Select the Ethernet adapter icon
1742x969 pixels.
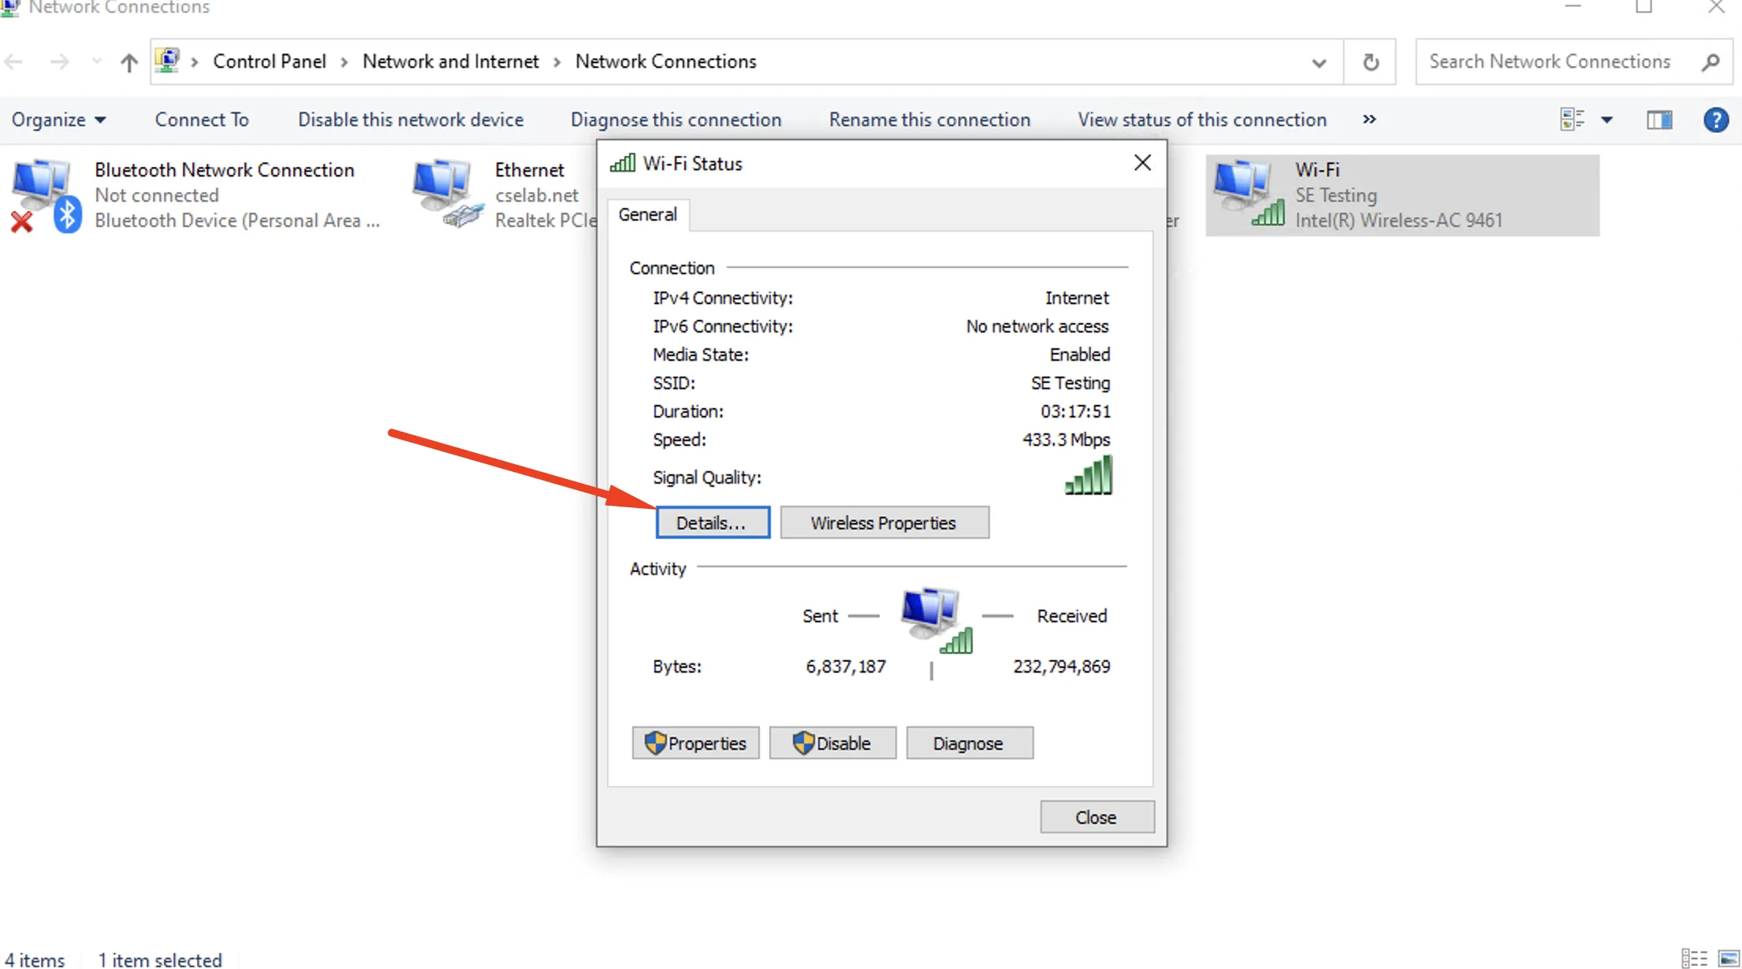click(x=448, y=194)
